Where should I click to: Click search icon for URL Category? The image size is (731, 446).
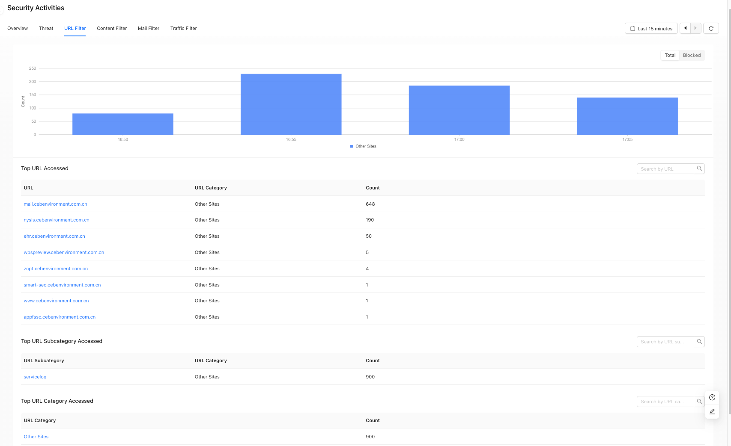699,401
